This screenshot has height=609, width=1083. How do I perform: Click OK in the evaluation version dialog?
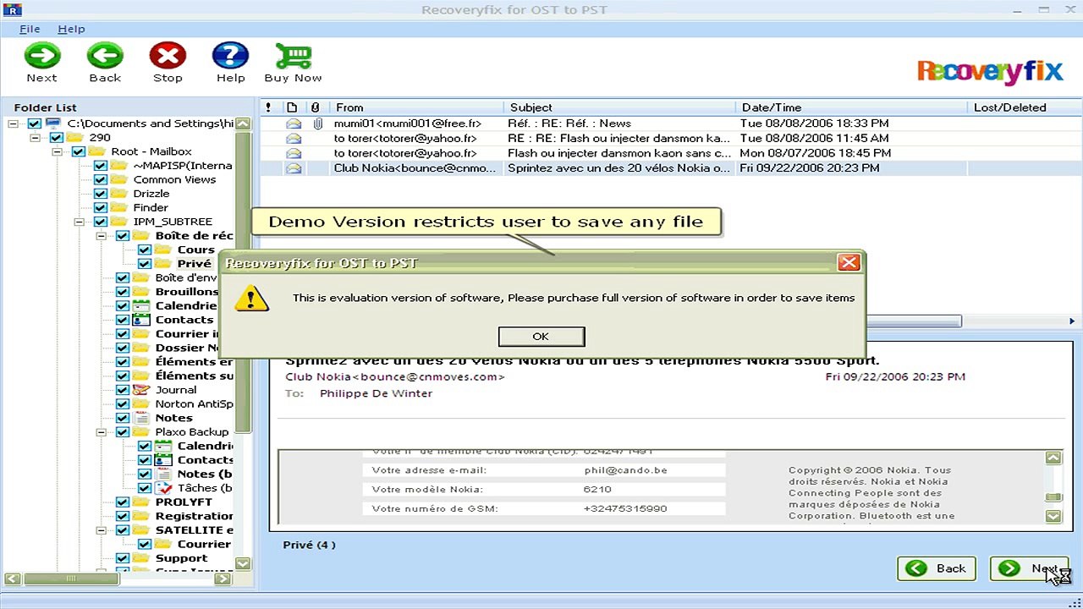pos(541,337)
